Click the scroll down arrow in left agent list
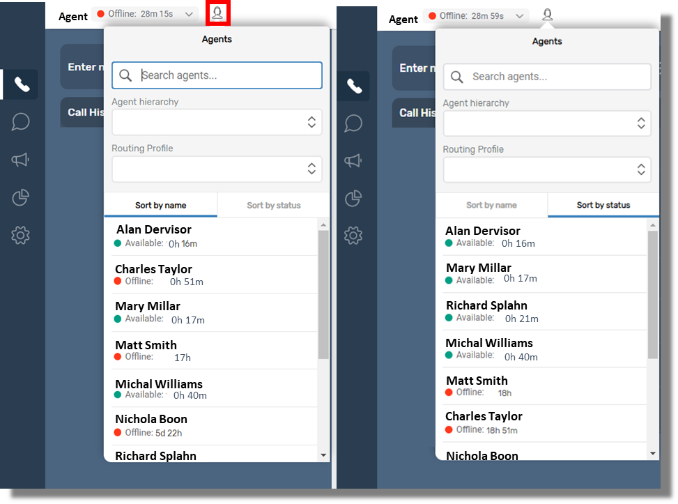The height and width of the screenshot is (504, 678). click(323, 455)
